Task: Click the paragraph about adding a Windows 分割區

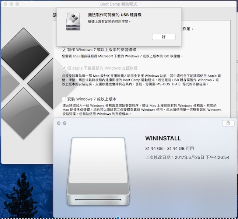Action: (142, 109)
